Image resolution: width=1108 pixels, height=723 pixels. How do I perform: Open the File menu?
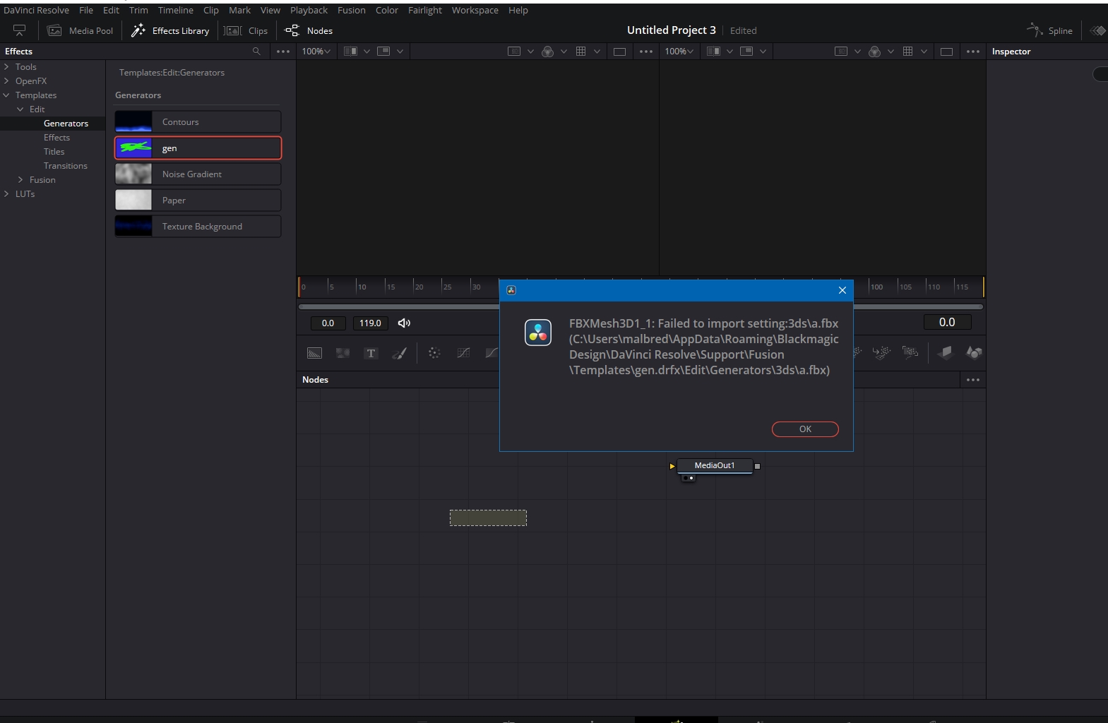tap(86, 10)
